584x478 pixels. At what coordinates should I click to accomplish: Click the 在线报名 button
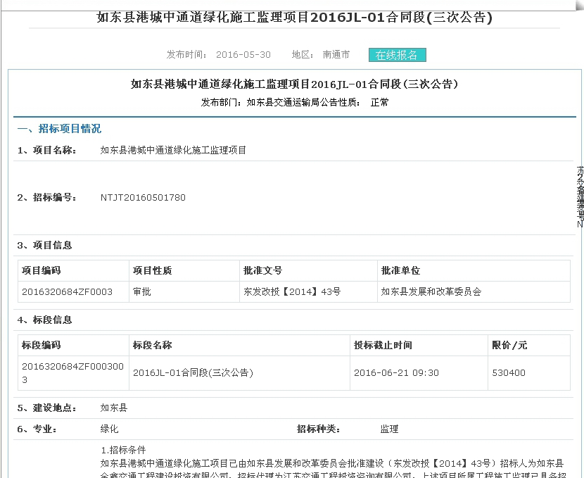click(x=397, y=55)
